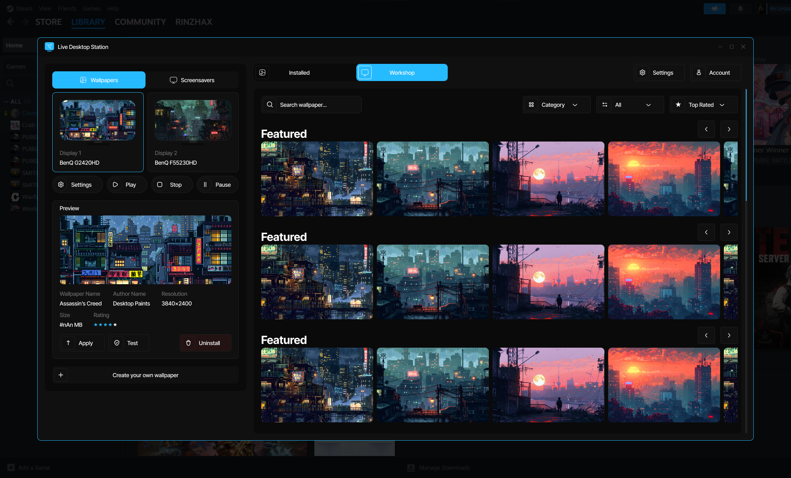Open top-right Settings button
791x478 pixels.
[659, 72]
